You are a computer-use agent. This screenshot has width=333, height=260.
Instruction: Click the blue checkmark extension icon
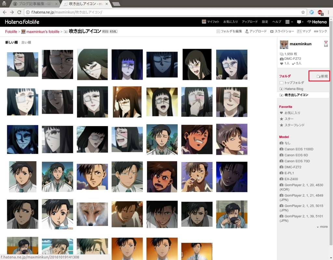(x=312, y=12)
